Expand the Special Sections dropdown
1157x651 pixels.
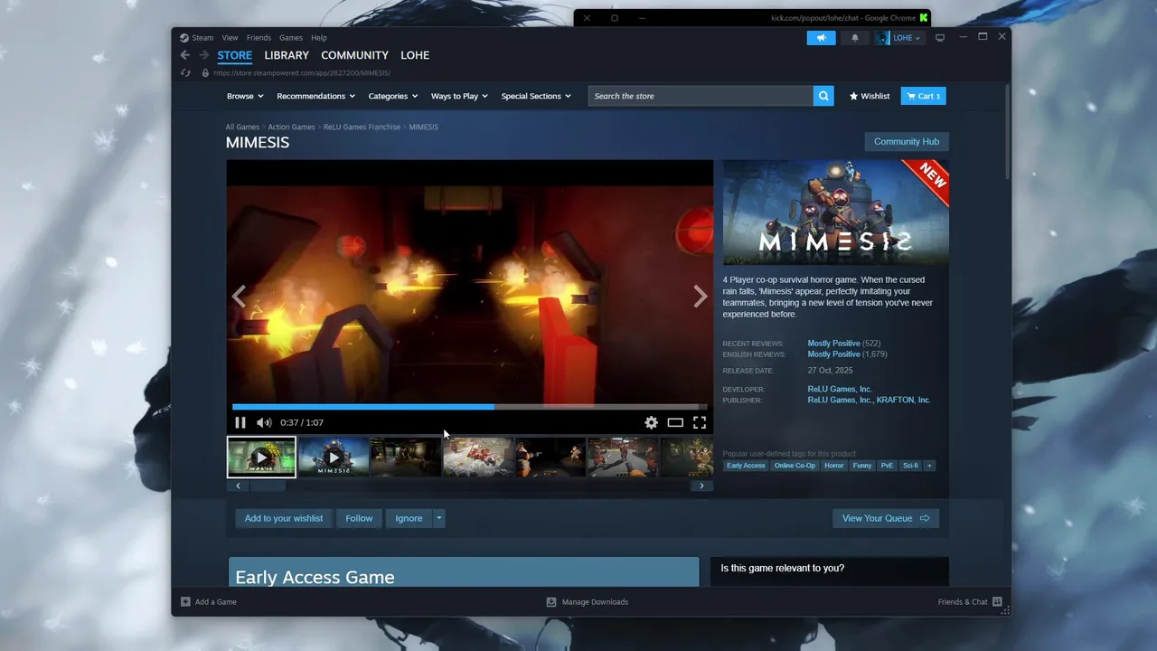[x=536, y=96]
